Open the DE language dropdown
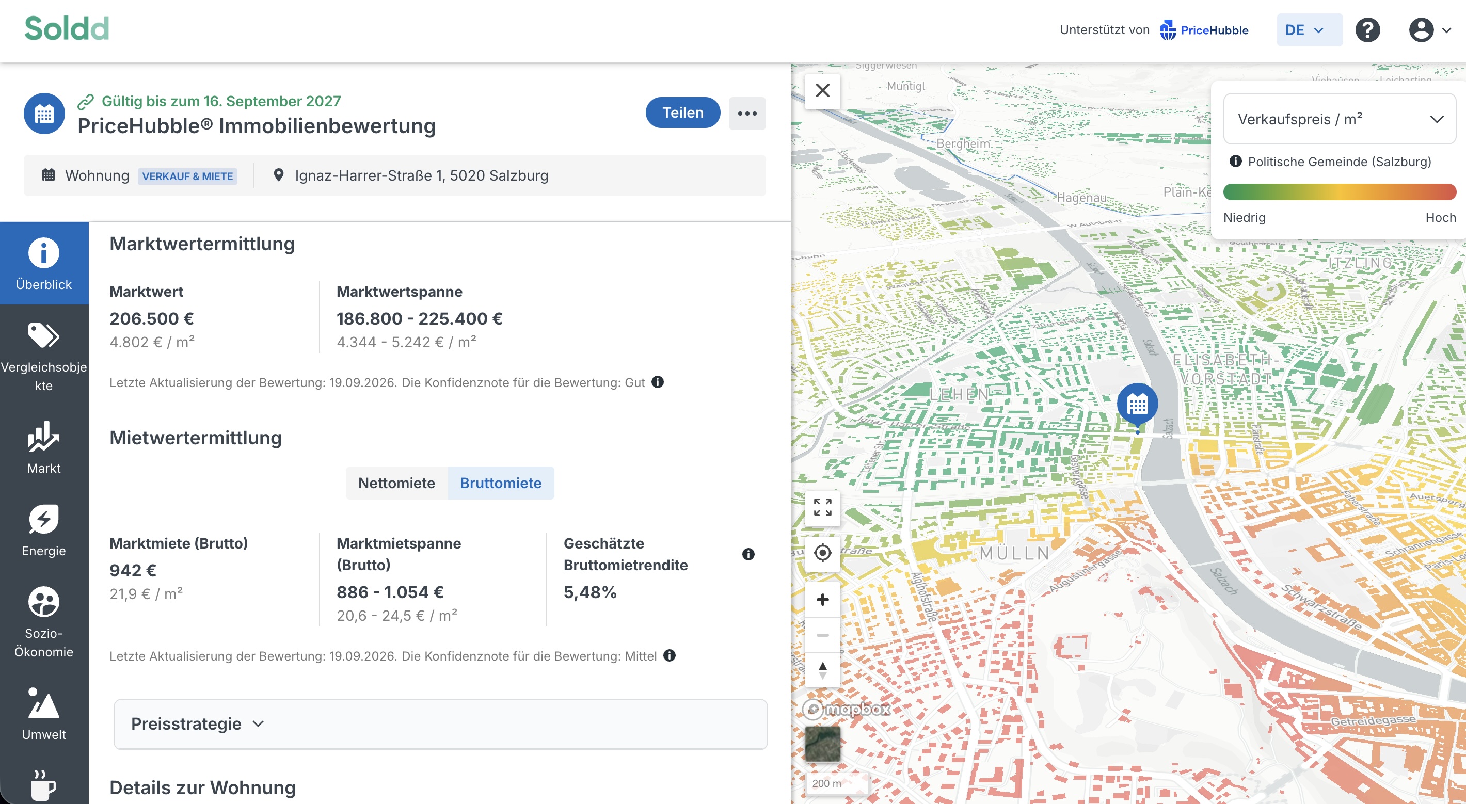1466x804 pixels. click(x=1309, y=30)
